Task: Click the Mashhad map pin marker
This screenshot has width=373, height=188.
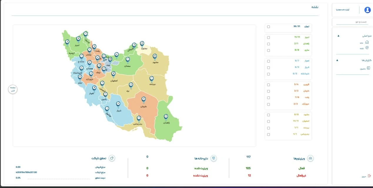Action: 155,56
